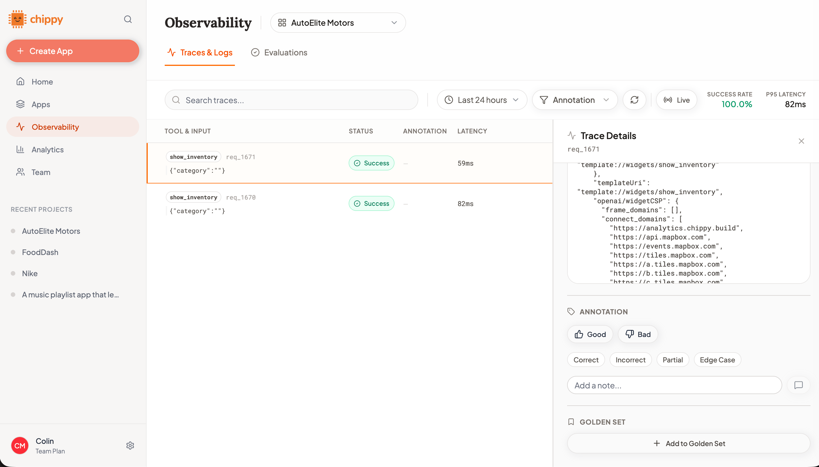The width and height of the screenshot is (819, 467).
Task: Click Add to Golden Set
Action: [x=688, y=443]
